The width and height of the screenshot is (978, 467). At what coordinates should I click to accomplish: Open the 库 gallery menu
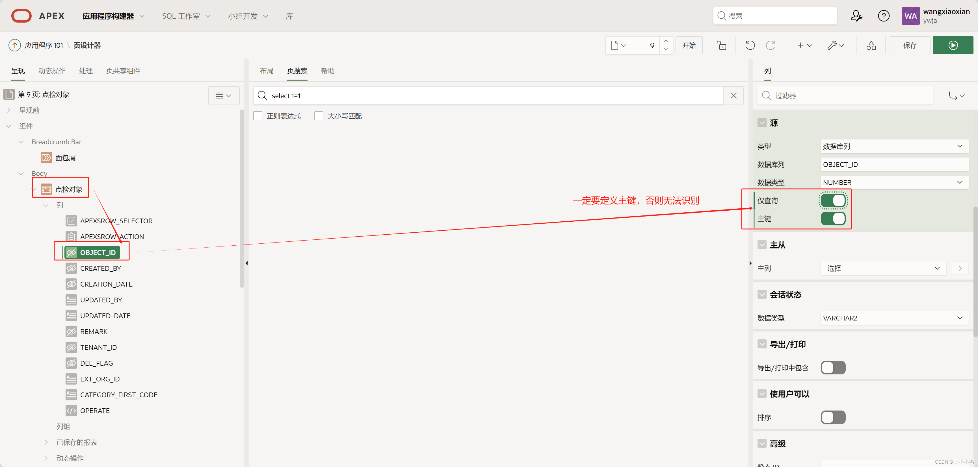tap(289, 16)
